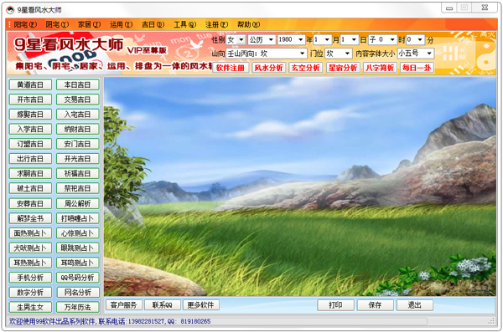
Task: Open the 吉日 menu
Action: point(153,24)
